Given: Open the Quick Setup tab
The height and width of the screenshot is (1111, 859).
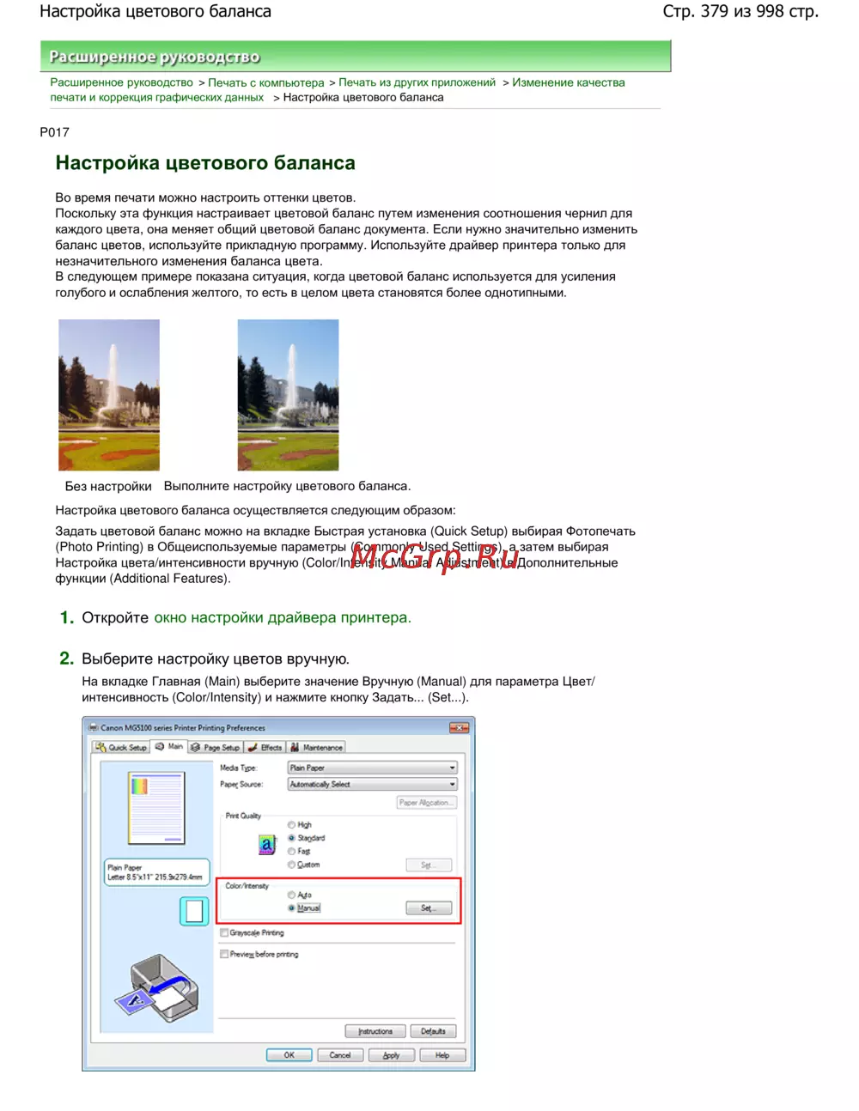Looking at the screenshot, I should pos(121,747).
